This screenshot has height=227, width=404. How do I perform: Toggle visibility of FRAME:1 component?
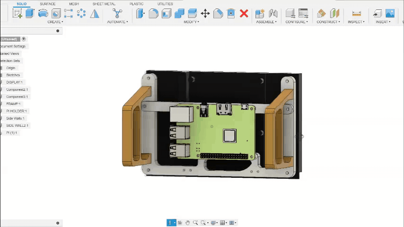click(1, 104)
